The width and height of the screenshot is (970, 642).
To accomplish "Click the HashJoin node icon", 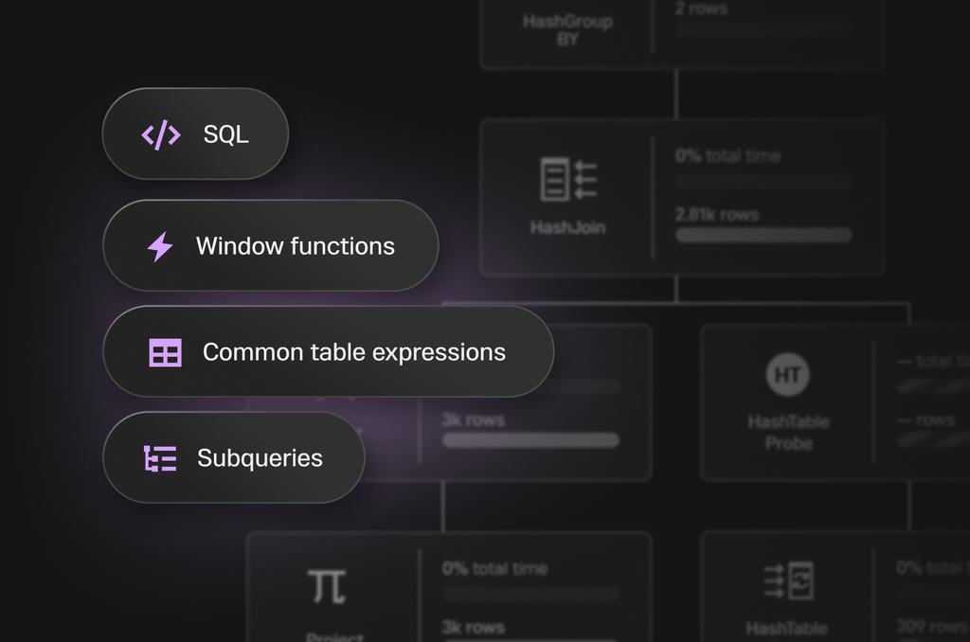I will tap(568, 179).
